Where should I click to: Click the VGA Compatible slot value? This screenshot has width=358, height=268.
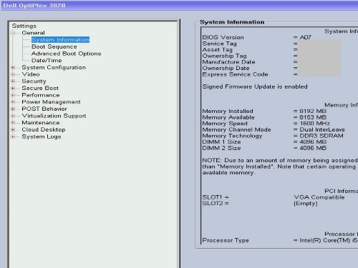[319, 197]
